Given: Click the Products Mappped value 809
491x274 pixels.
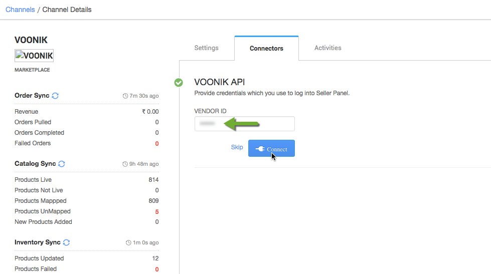Looking at the screenshot, I should click(x=153, y=201).
